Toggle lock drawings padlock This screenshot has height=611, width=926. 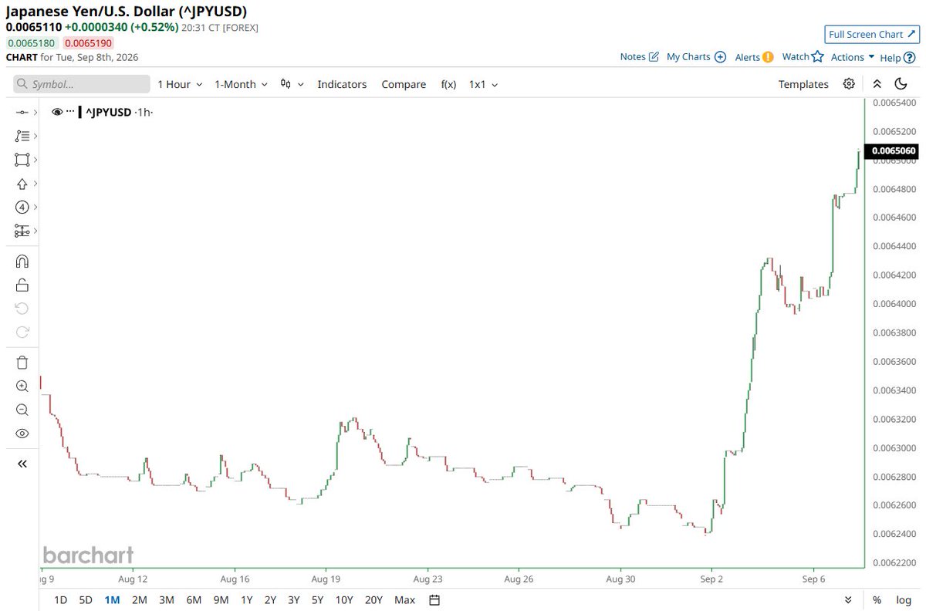(22, 285)
